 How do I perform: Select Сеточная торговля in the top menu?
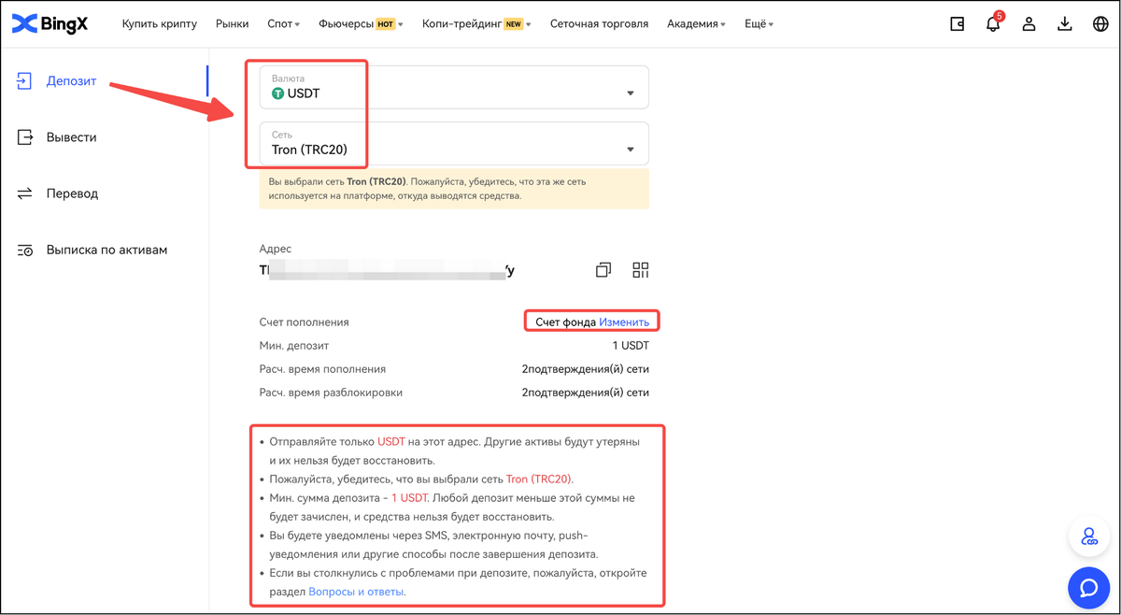pos(599,24)
